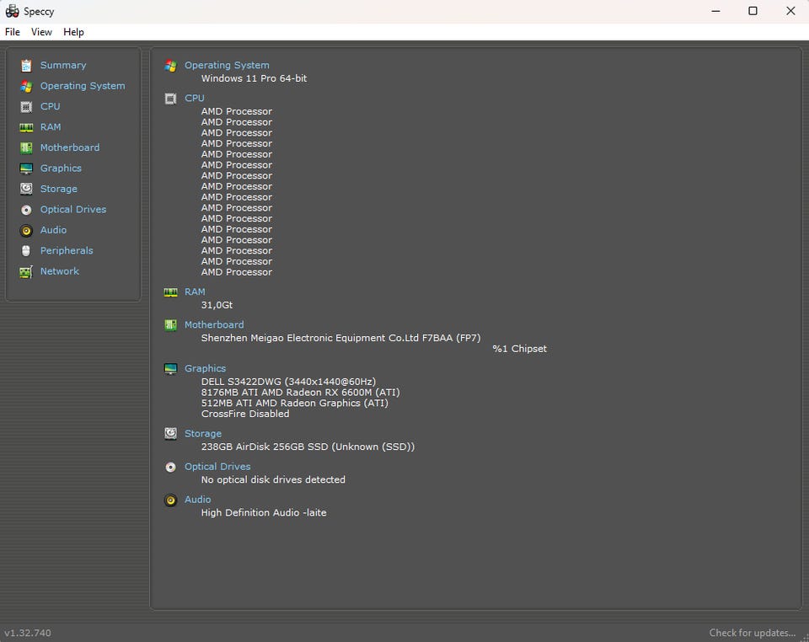Viewport: 809px width, 642px height.
Task: Go to Operating System section in sidebar
Action: click(83, 86)
